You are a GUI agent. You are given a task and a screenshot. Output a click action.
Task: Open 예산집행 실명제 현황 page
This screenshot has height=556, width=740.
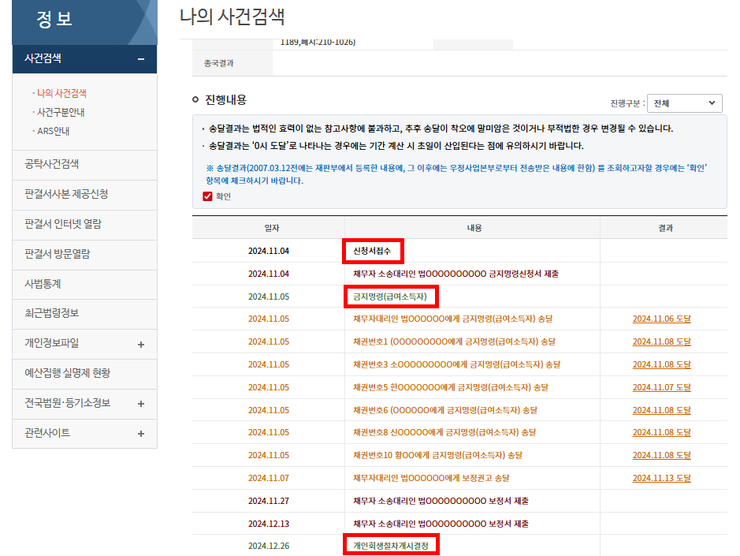tap(67, 373)
